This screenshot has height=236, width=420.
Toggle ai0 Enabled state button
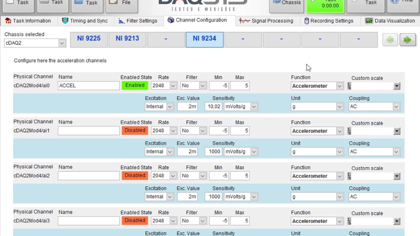(135, 86)
